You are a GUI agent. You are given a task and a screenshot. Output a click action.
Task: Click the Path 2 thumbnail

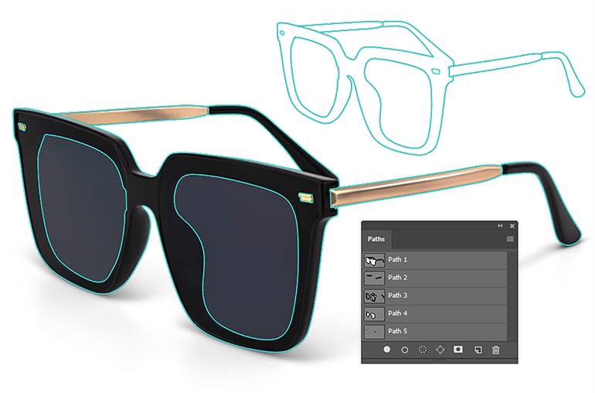[x=374, y=279]
